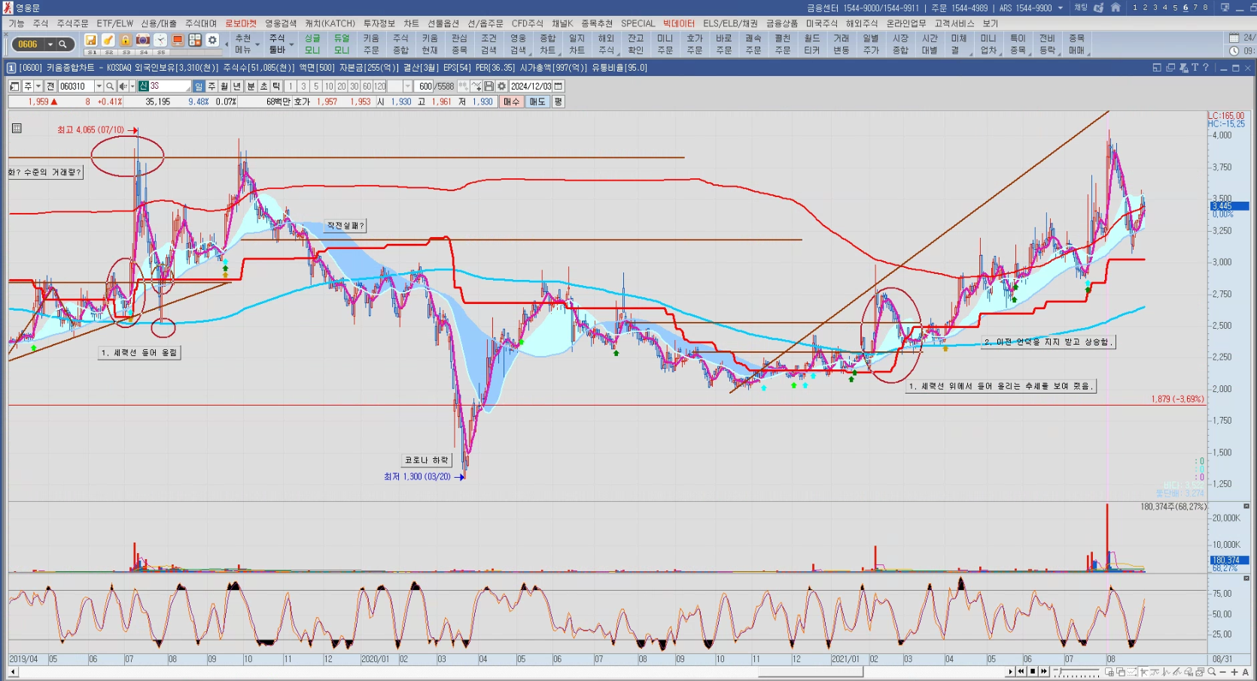Click the monitor icon in the top toolbar
The width and height of the screenshot is (1257, 681).
pyautogui.click(x=178, y=41)
